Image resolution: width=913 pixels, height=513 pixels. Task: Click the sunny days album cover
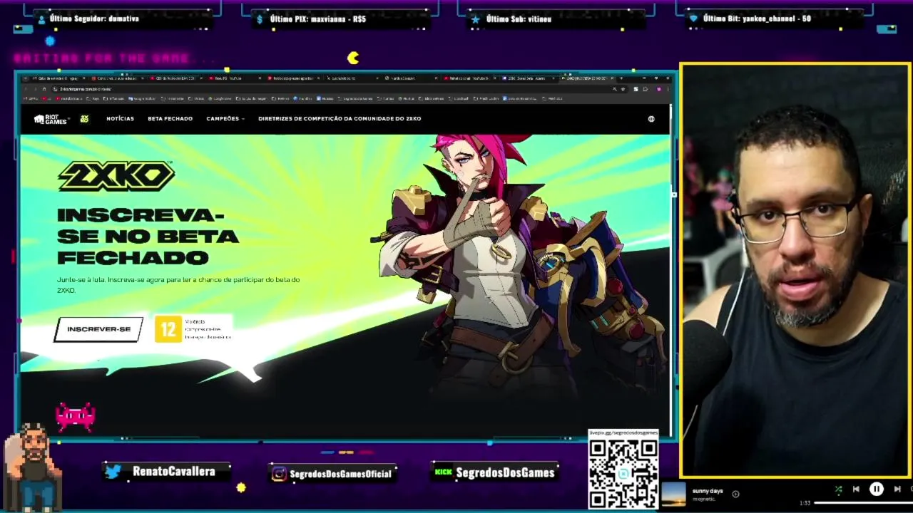[x=673, y=494]
